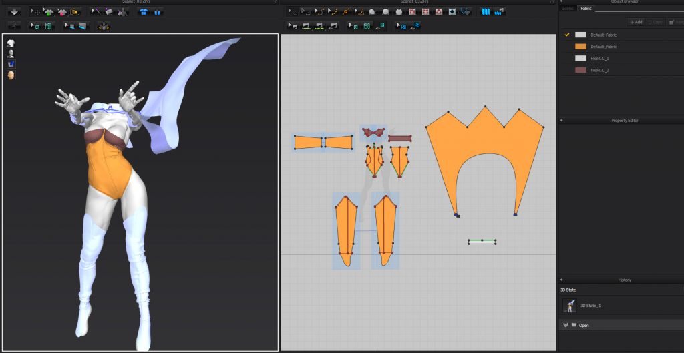
Task: Collapse the Property Editor panel arrow
Action: pyautogui.click(x=561, y=120)
